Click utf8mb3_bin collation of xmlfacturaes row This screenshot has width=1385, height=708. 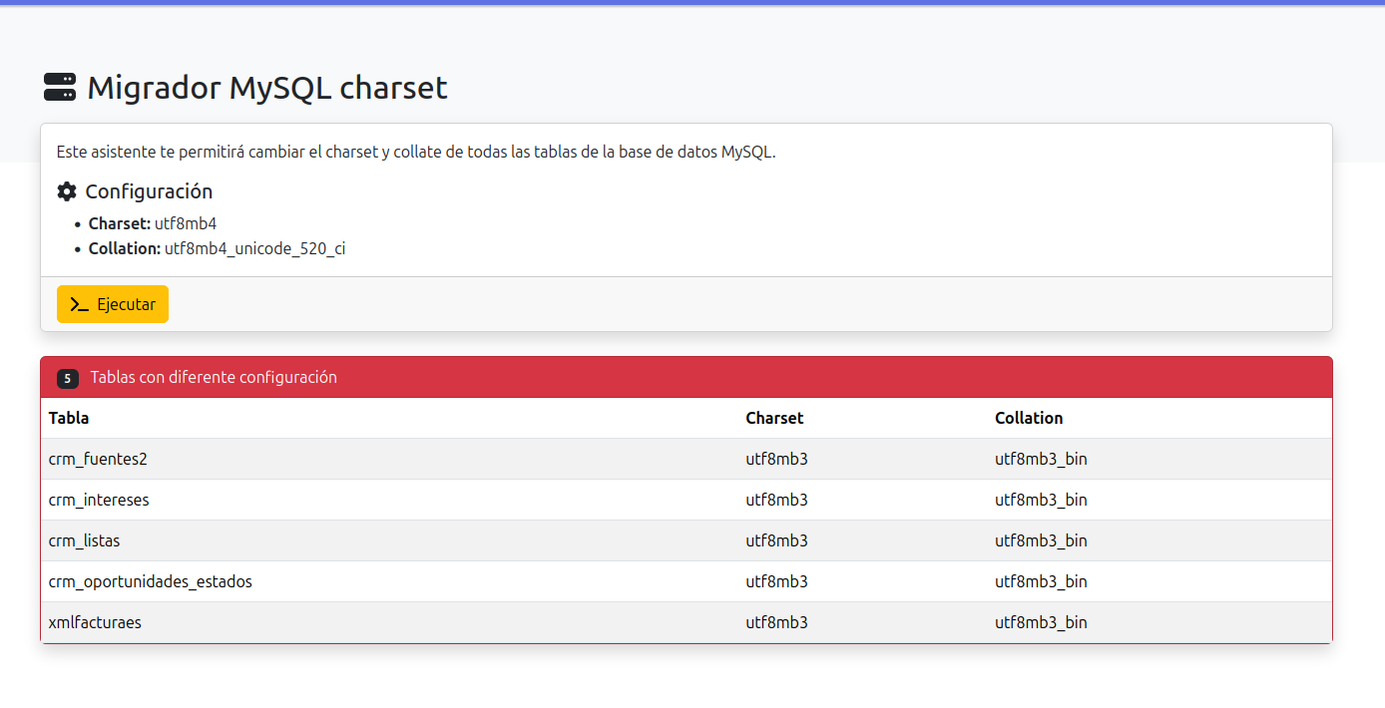(1041, 621)
